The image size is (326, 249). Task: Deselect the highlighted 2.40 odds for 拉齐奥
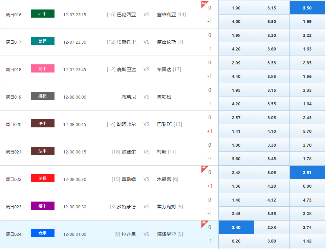point(236,227)
